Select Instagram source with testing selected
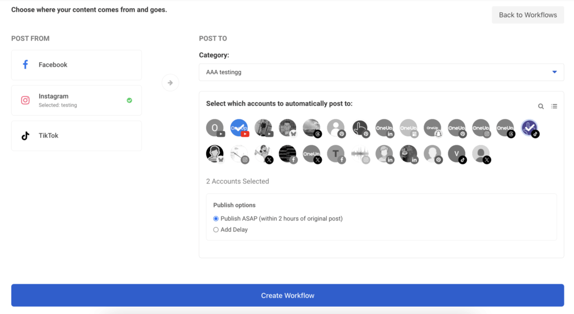Viewport: 574px width, 314px height. (x=76, y=100)
